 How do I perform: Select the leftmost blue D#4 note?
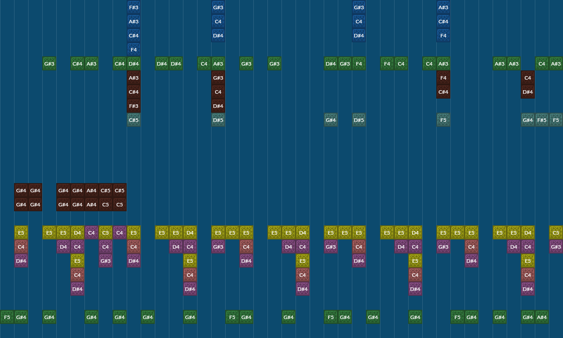click(218, 36)
